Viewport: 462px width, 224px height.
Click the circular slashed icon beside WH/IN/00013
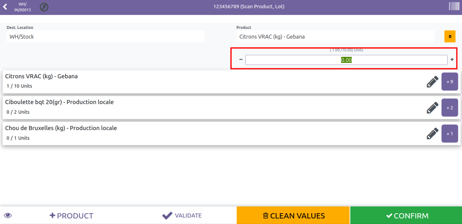coord(44,7)
